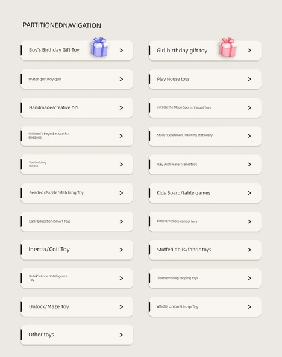Expand Other toys with its chevron arrow
282x357 pixels.
point(121,335)
